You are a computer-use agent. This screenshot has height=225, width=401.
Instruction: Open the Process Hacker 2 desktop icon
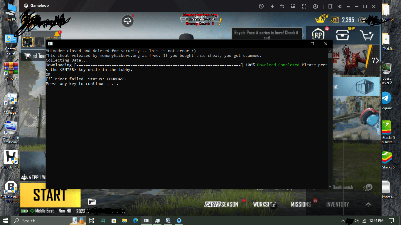coord(387,73)
